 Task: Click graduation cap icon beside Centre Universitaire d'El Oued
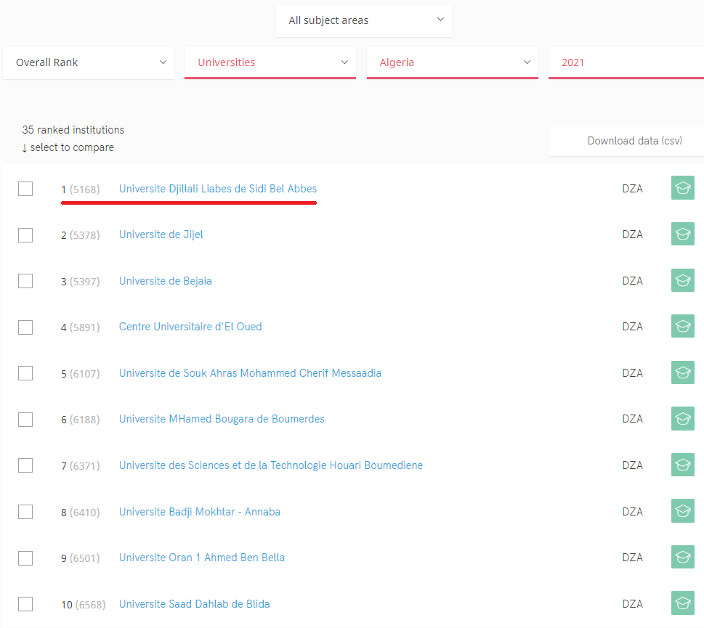point(682,326)
